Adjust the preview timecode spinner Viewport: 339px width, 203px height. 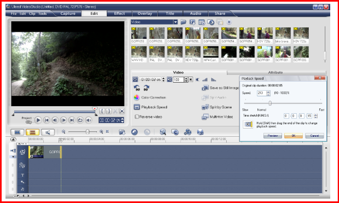click(123, 120)
